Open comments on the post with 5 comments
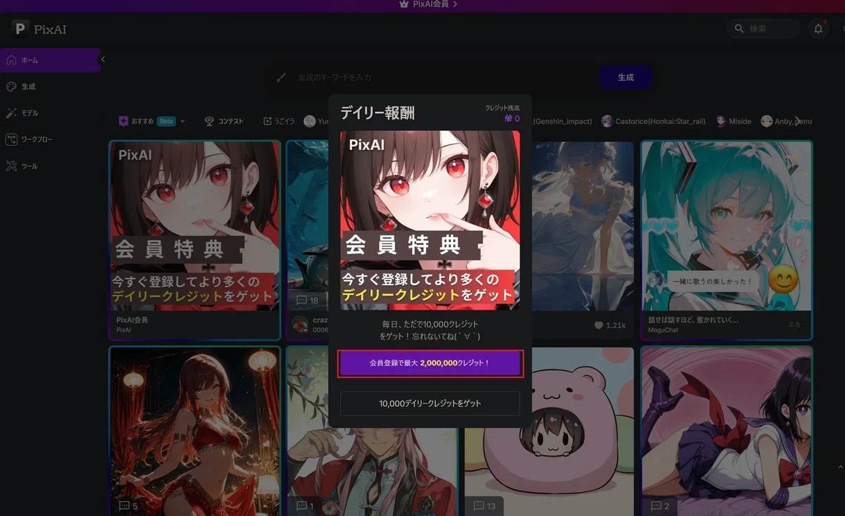Image resolution: width=845 pixels, height=516 pixels. coord(128,505)
